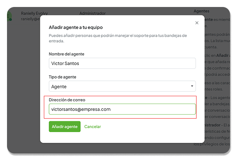Focus the Dirección de correo email field
Image resolution: width=240 pixels, height=163 pixels.
click(x=122, y=109)
